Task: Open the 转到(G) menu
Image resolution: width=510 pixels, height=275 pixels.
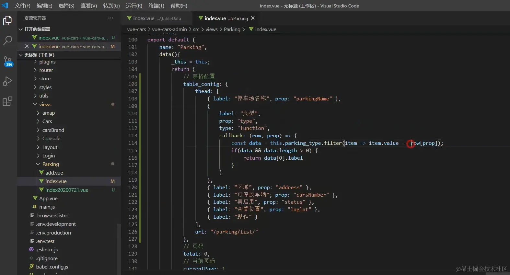Action: (x=111, y=6)
